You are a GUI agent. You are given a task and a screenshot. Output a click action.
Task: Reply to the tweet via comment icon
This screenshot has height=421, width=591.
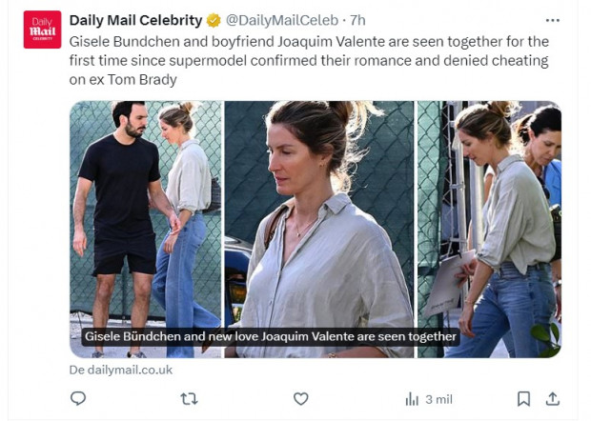78,399
